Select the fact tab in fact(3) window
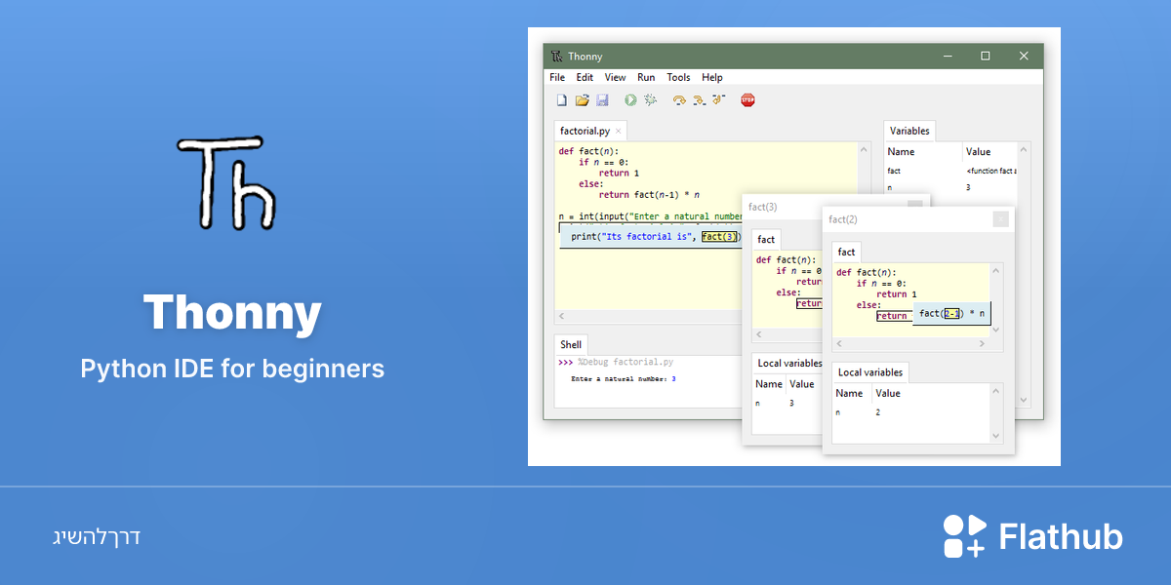1171x585 pixels. click(x=766, y=239)
